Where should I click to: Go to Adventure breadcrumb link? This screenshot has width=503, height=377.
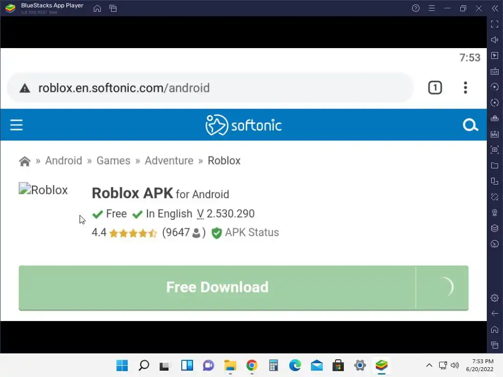pyautogui.click(x=169, y=161)
